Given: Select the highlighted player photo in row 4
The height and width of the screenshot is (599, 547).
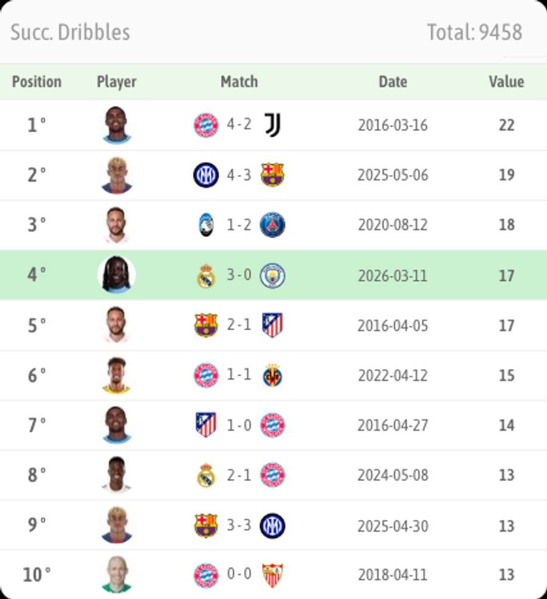Looking at the screenshot, I should coord(117,275).
